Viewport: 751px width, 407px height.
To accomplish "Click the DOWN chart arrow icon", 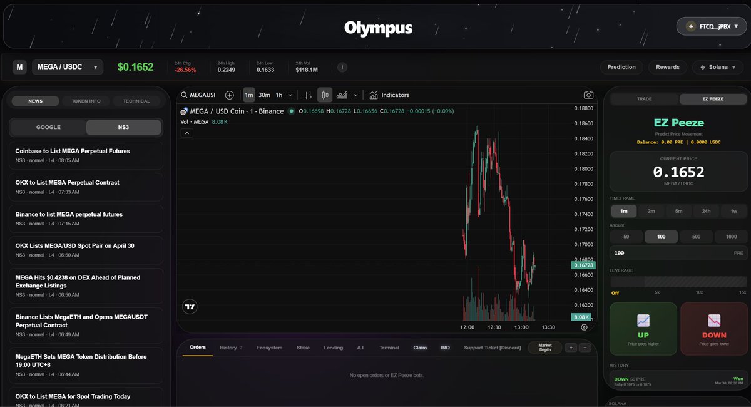I will pos(714,321).
